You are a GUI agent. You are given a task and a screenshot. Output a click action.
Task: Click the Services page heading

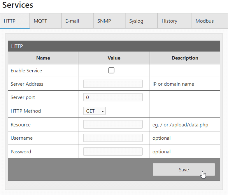18,5
